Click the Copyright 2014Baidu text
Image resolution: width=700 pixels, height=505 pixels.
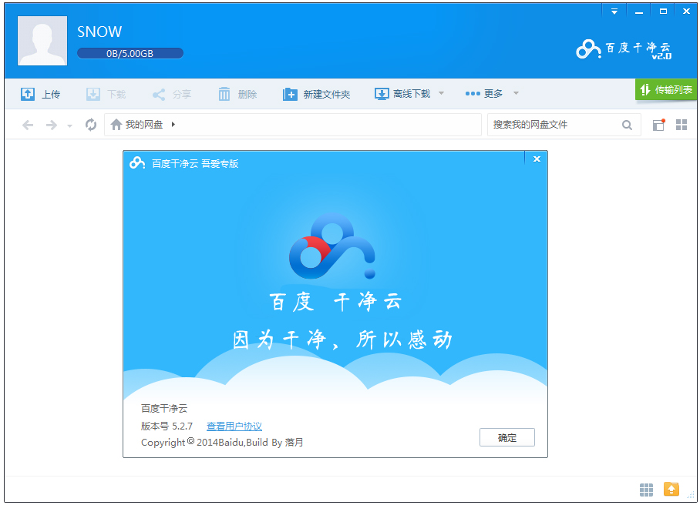pos(222,442)
